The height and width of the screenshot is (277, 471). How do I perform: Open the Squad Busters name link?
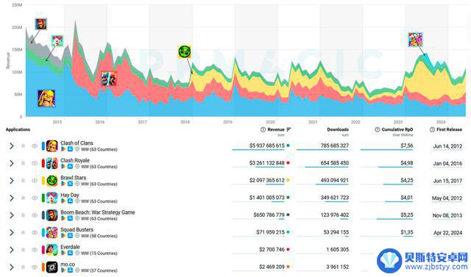77,230
